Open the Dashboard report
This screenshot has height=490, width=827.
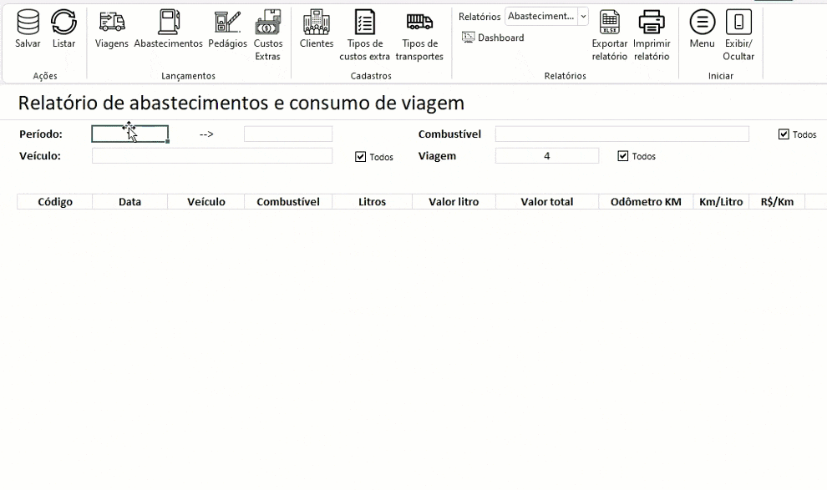pyautogui.click(x=492, y=38)
